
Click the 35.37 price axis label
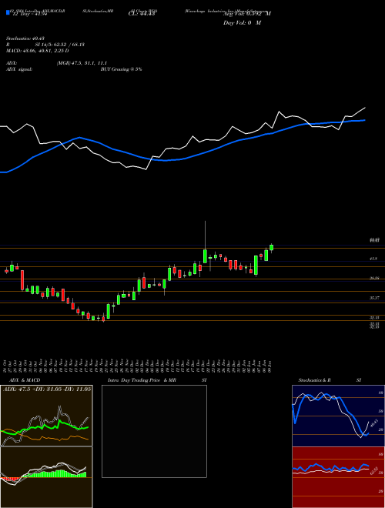(374, 297)
